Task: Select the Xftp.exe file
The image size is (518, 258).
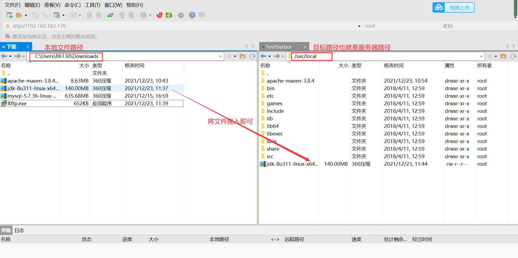Action: click(92, 103)
